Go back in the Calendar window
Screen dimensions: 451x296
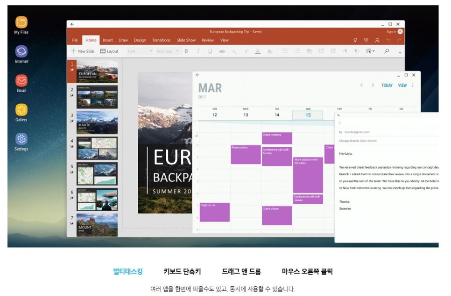tap(197, 75)
